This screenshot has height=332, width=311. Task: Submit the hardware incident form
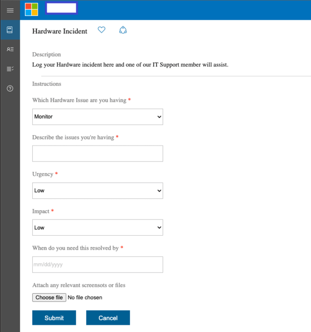click(54, 317)
